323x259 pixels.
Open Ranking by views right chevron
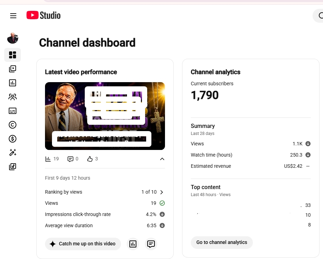point(162,192)
